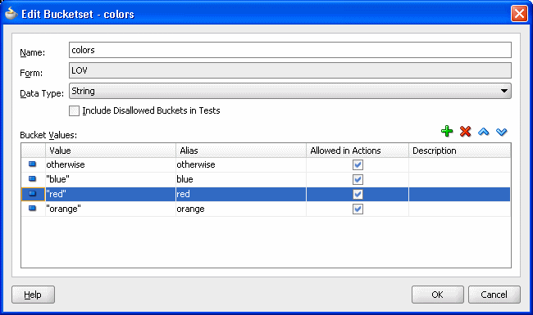This screenshot has width=533, height=315.
Task: Move the selected bucket down with the down arrow
Action: click(x=501, y=132)
